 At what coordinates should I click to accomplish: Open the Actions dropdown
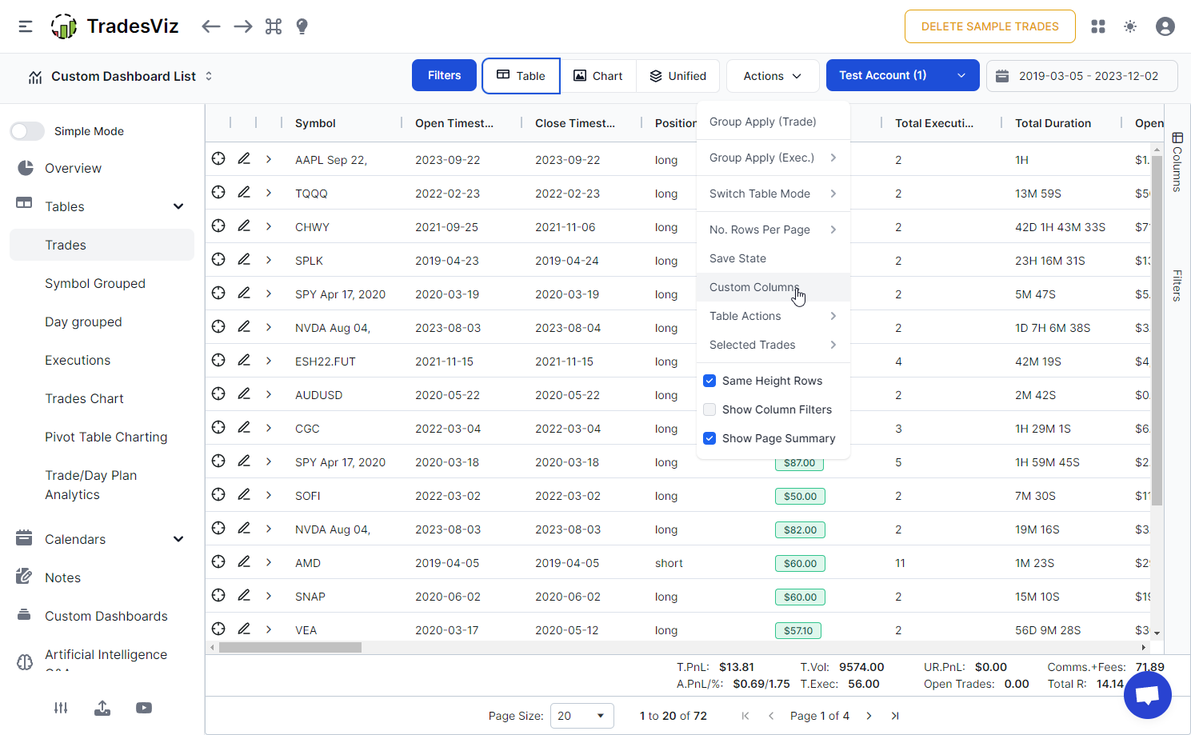click(x=773, y=76)
